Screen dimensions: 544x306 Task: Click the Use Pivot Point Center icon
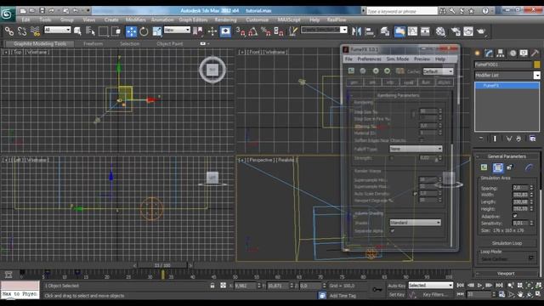click(x=198, y=31)
